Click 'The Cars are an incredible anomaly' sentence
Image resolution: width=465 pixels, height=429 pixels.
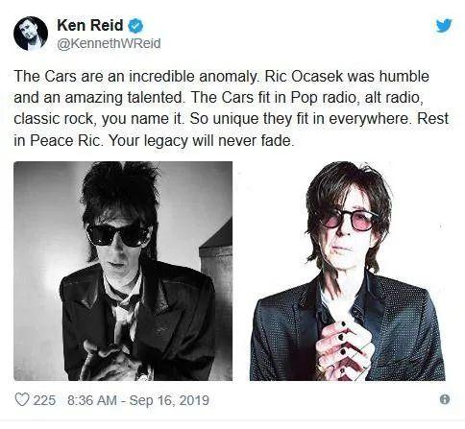tap(136, 77)
